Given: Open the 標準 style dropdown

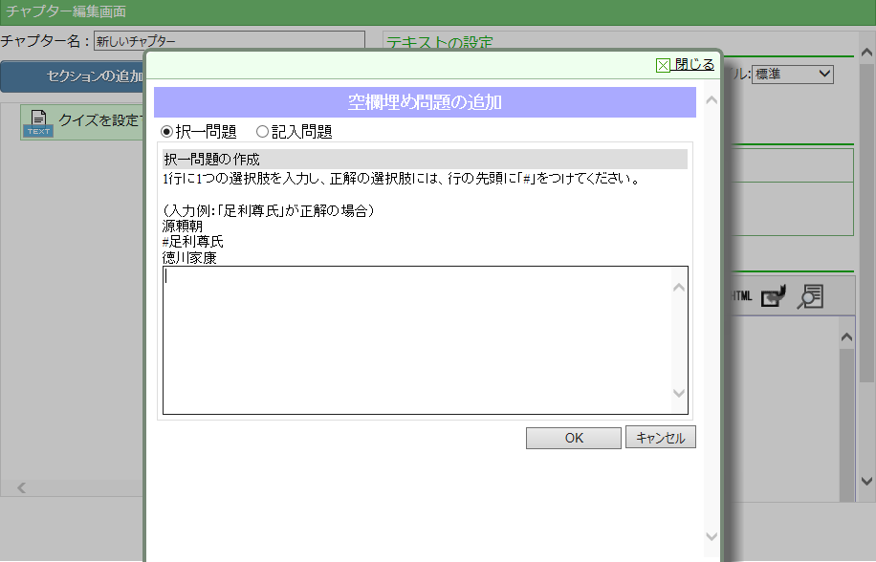Looking at the screenshot, I should (x=792, y=75).
